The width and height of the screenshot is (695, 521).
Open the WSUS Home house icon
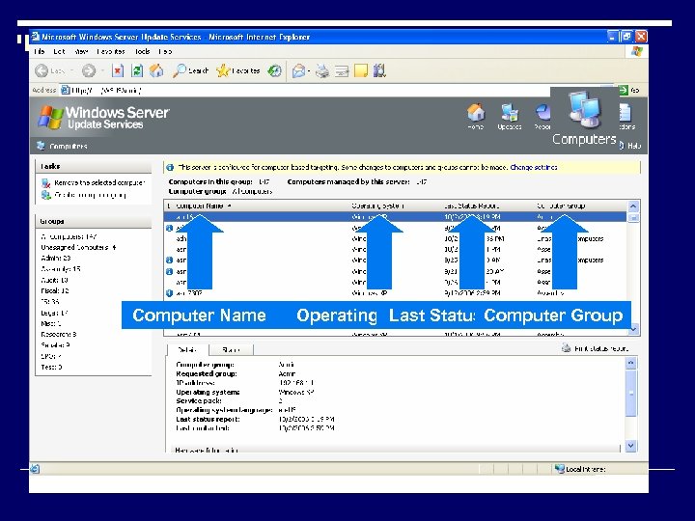pos(476,113)
